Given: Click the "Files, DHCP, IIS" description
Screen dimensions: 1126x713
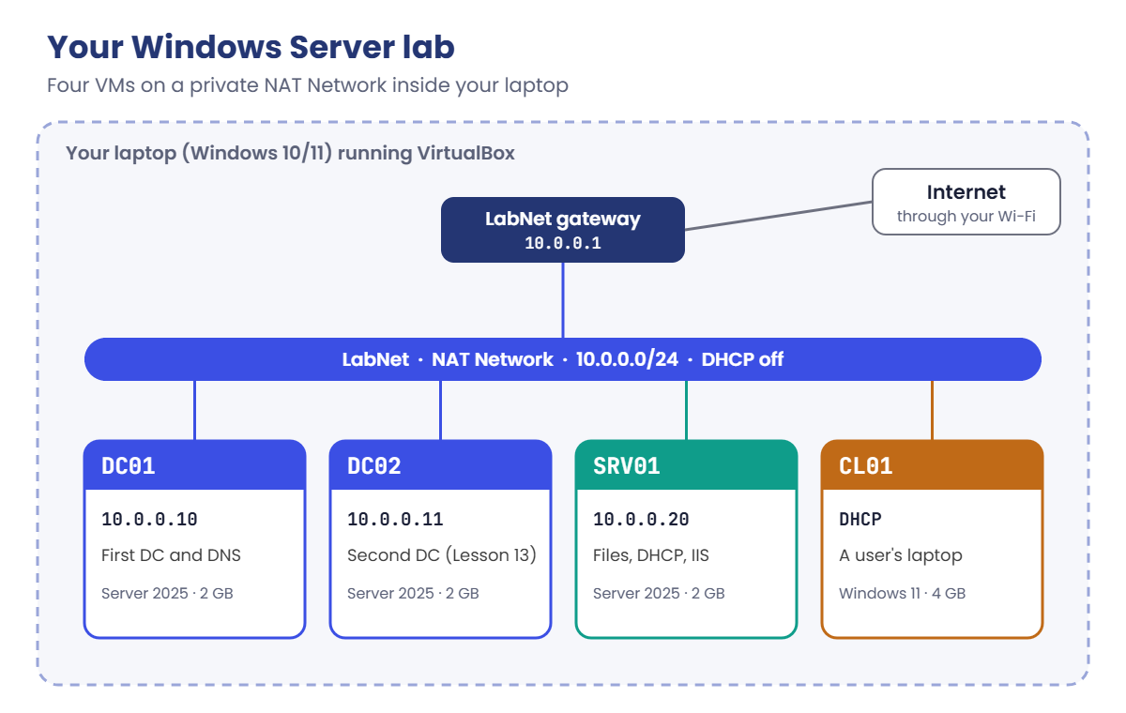Looking at the screenshot, I should (x=651, y=555).
